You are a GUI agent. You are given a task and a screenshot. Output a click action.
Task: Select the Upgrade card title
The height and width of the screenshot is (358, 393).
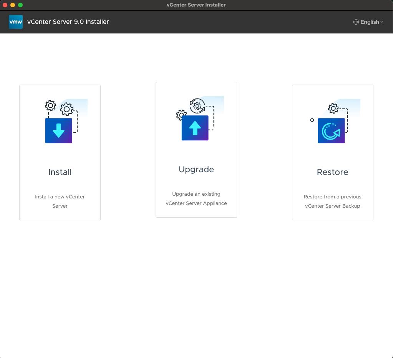coord(196,170)
